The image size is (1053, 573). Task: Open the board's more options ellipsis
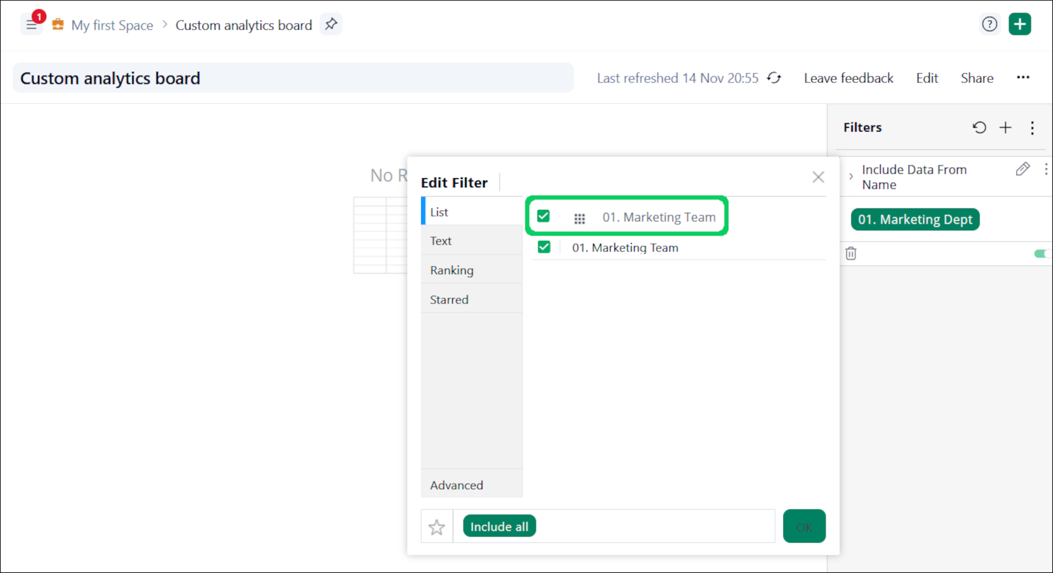pyautogui.click(x=1023, y=78)
